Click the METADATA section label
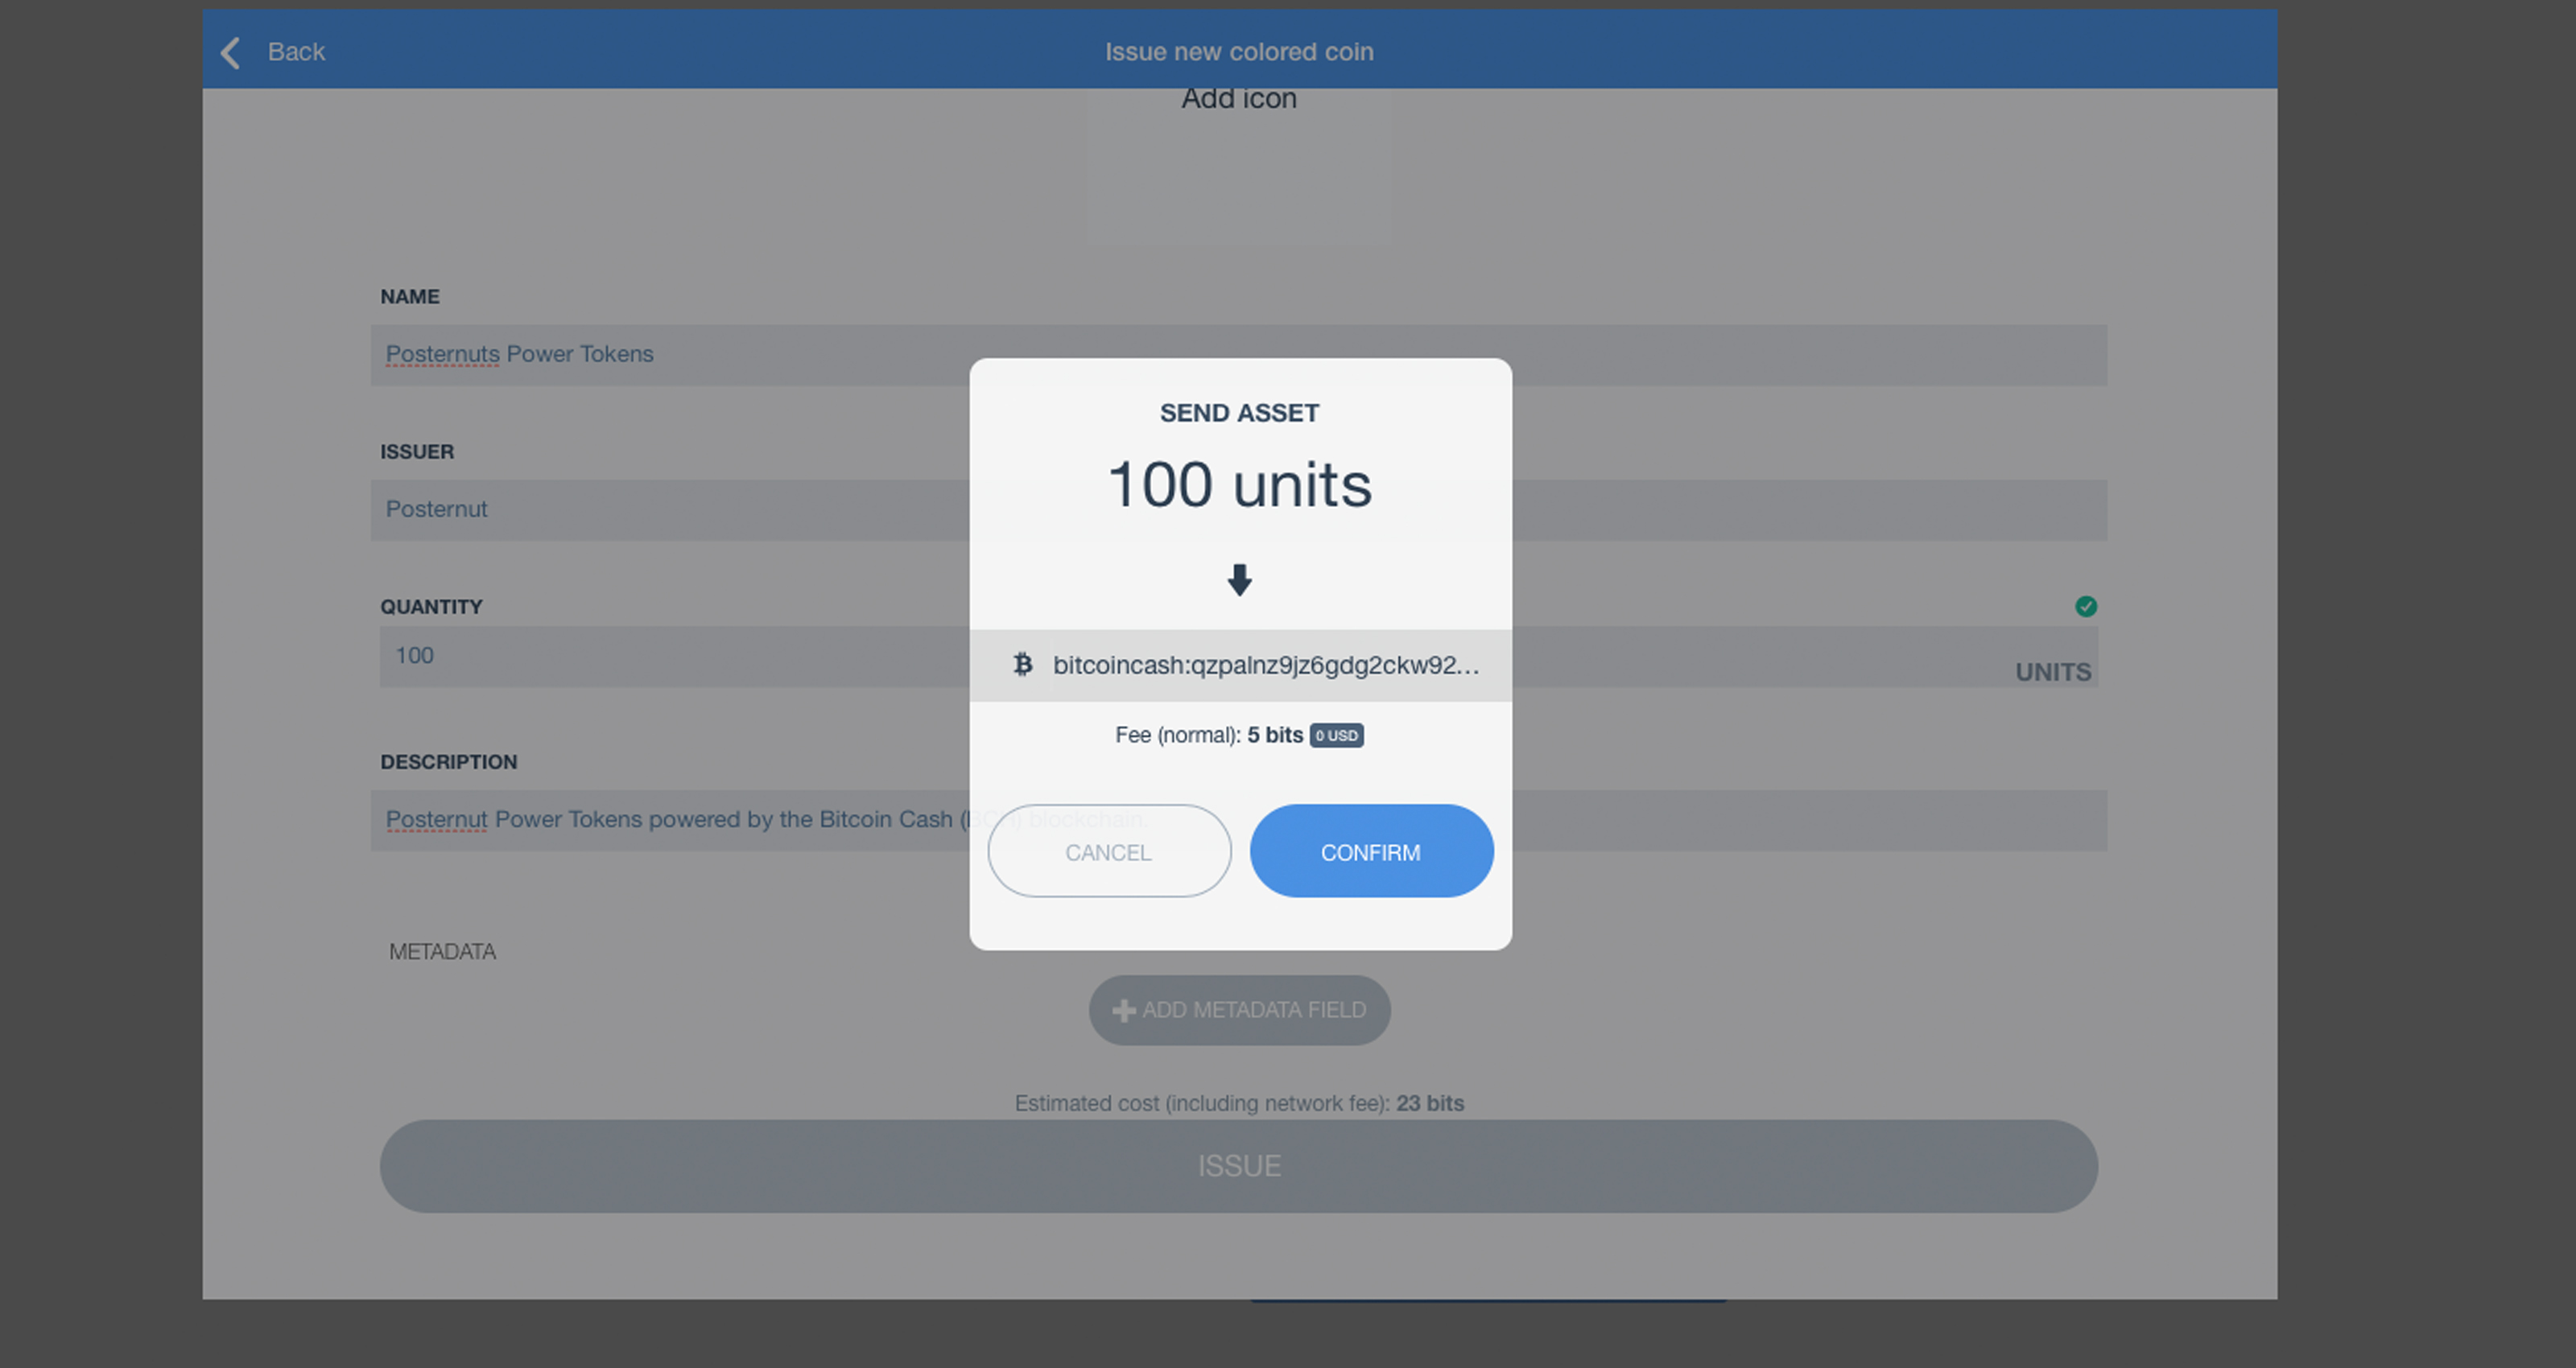Viewport: 2576px width, 1368px height. click(442, 952)
